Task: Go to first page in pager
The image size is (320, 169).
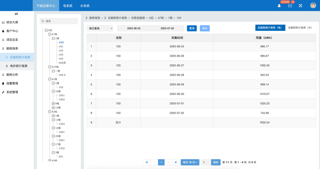Action: point(147,162)
